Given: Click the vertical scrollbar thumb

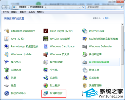Looking at the screenshot, I should 122,45.
